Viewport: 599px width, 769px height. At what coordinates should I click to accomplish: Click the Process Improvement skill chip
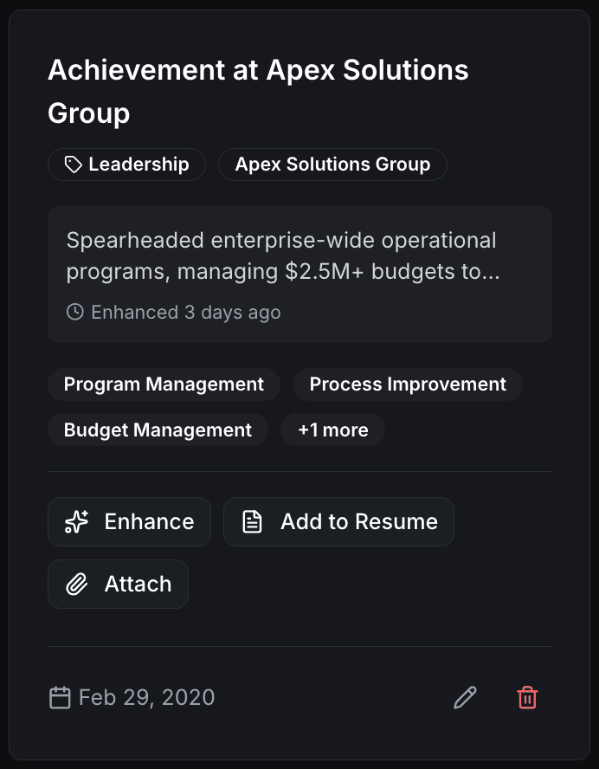click(x=408, y=384)
